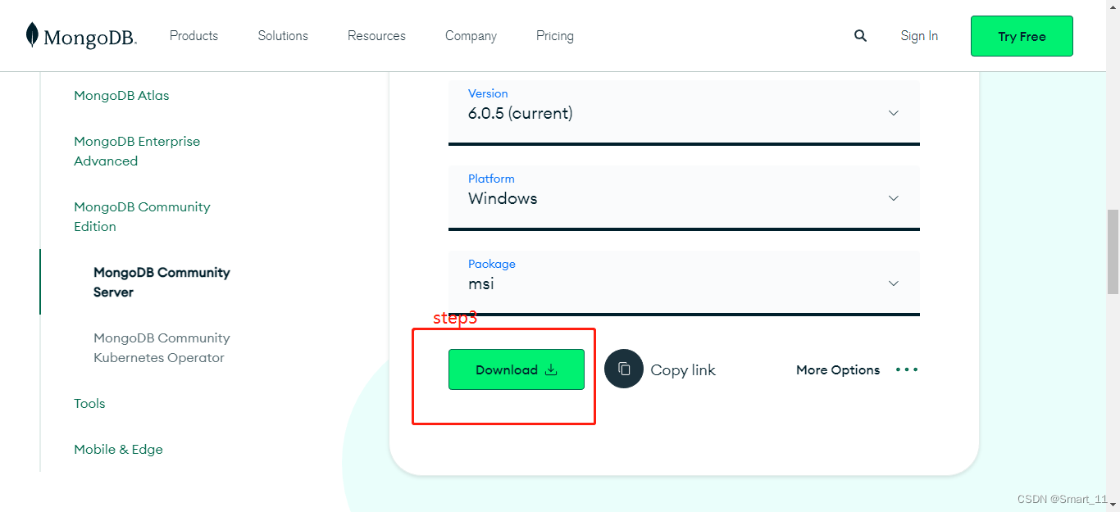The width and height of the screenshot is (1120, 512).
Task: Open Tools in the sidebar
Action: (x=89, y=404)
